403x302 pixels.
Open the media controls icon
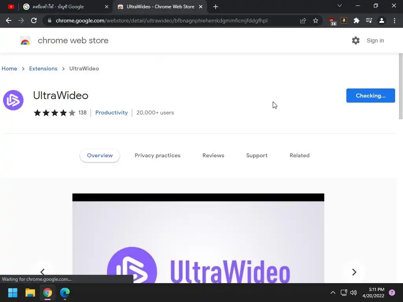369,20
